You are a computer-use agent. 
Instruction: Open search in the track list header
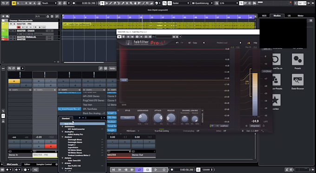point(57,16)
